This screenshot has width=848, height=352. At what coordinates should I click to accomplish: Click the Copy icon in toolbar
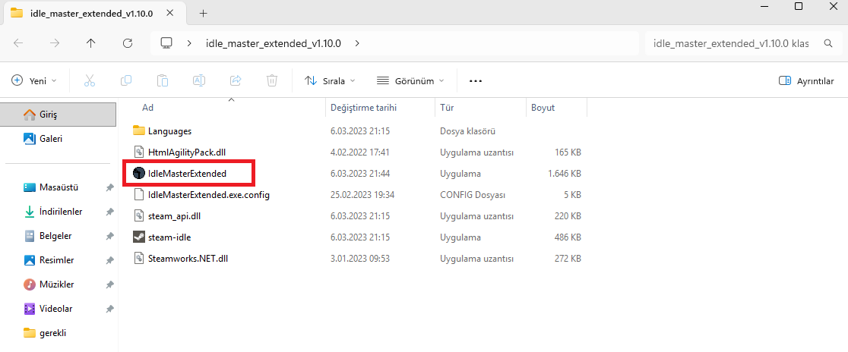pos(126,81)
